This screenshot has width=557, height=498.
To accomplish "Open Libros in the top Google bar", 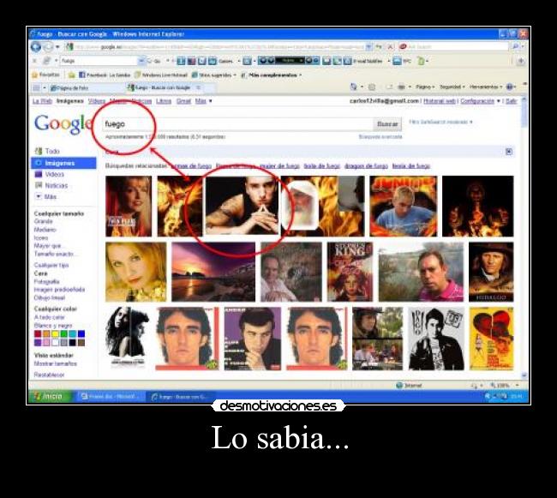I will coord(164,101).
